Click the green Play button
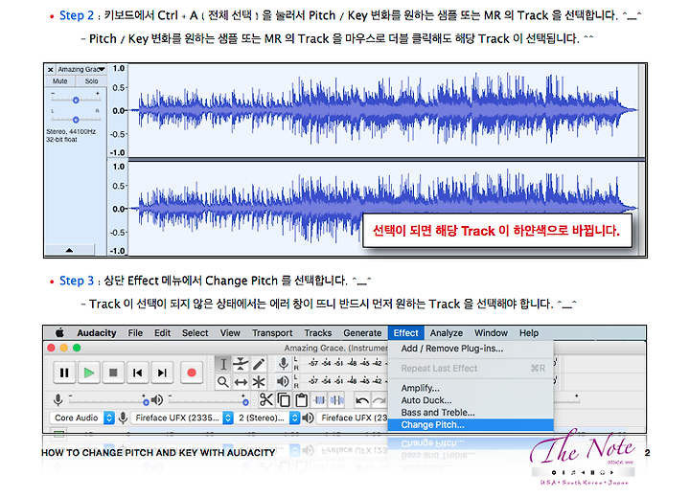This screenshot has height=497, width=690. pyautogui.click(x=89, y=373)
